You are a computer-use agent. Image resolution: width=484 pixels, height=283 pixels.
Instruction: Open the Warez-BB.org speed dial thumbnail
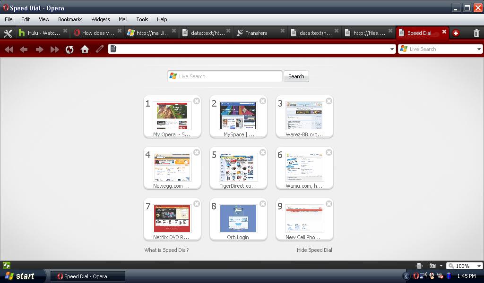point(304,116)
